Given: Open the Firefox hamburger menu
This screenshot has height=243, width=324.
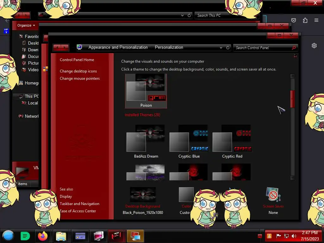Looking at the screenshot, I should pos(316,20).
